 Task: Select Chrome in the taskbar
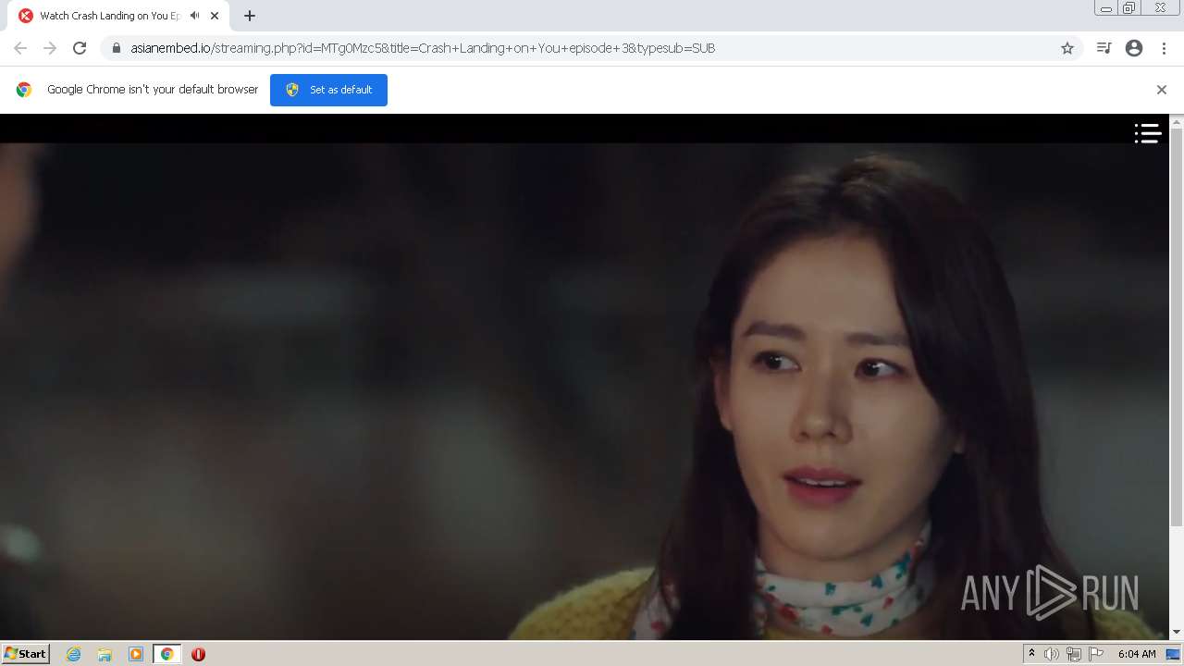[x=167, y=654]
